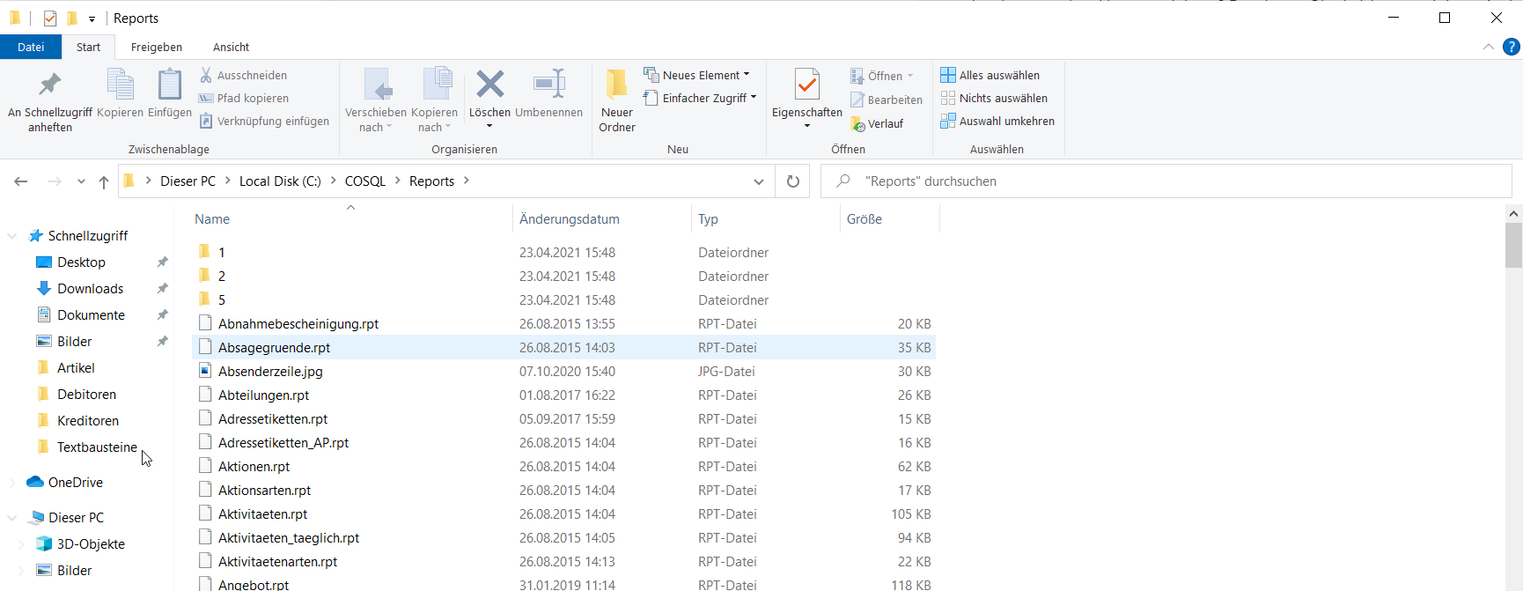Image resolution: width=1523 pixels, height=591 pixels.
Task: Refresh the Reports folder view
Action: (792, 181)
